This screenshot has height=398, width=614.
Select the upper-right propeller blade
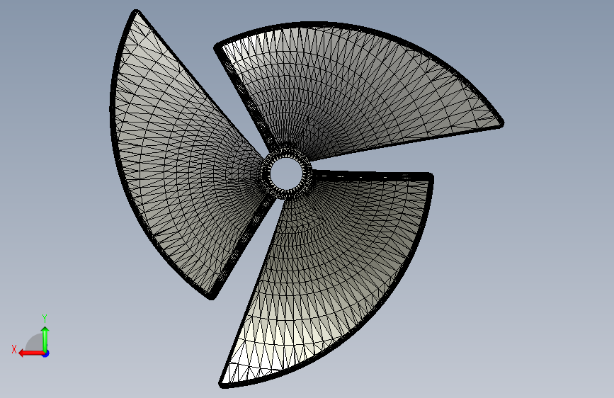pyautogui.click(x=353, y=90)
